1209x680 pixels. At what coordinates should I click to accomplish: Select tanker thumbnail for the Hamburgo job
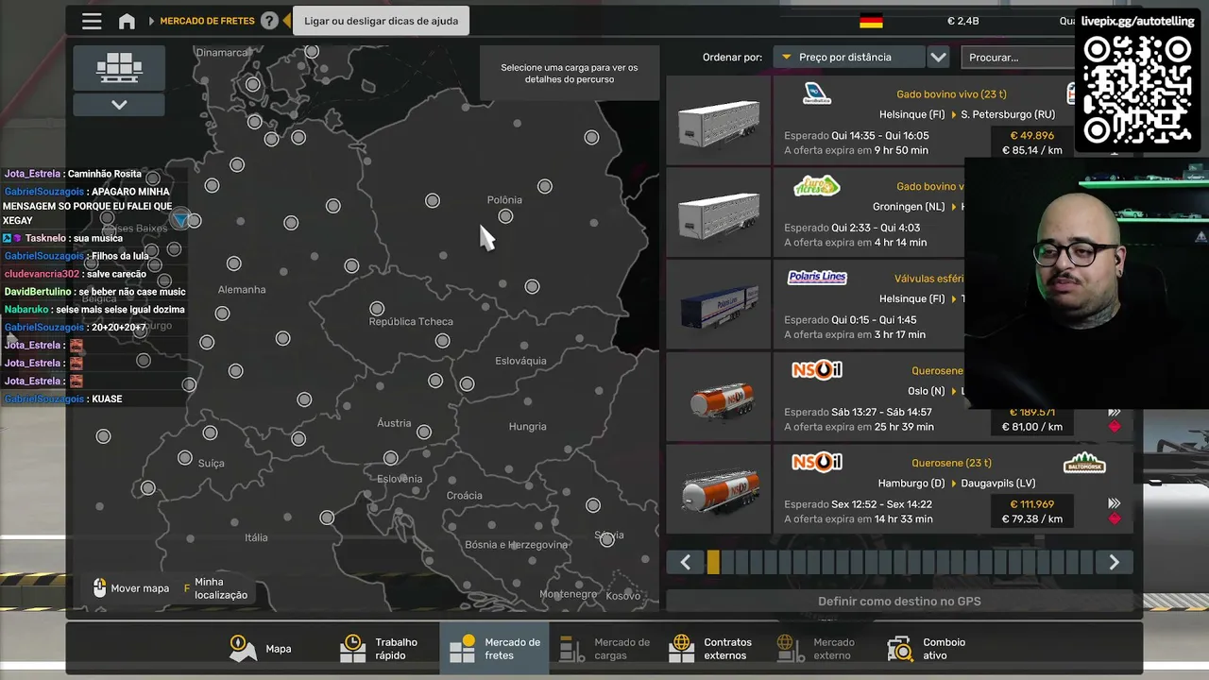tap(719, 491)
